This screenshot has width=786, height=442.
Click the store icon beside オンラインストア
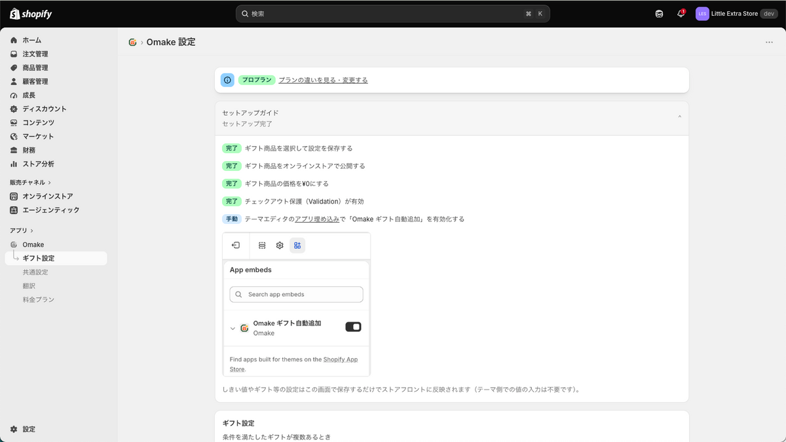coord(14,196)
